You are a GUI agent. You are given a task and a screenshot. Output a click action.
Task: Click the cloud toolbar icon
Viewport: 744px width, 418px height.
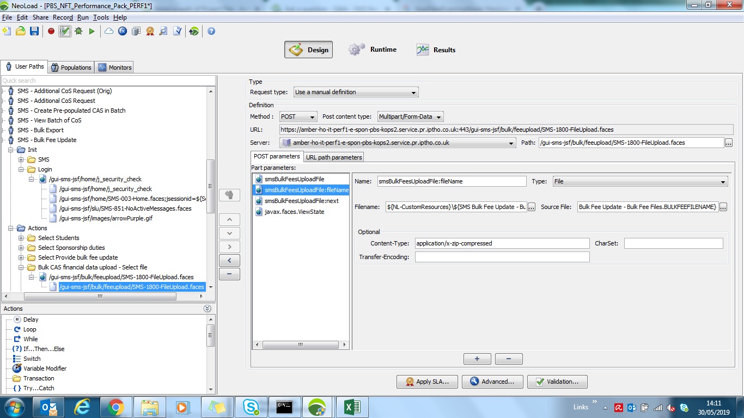[x=109, y=31]
